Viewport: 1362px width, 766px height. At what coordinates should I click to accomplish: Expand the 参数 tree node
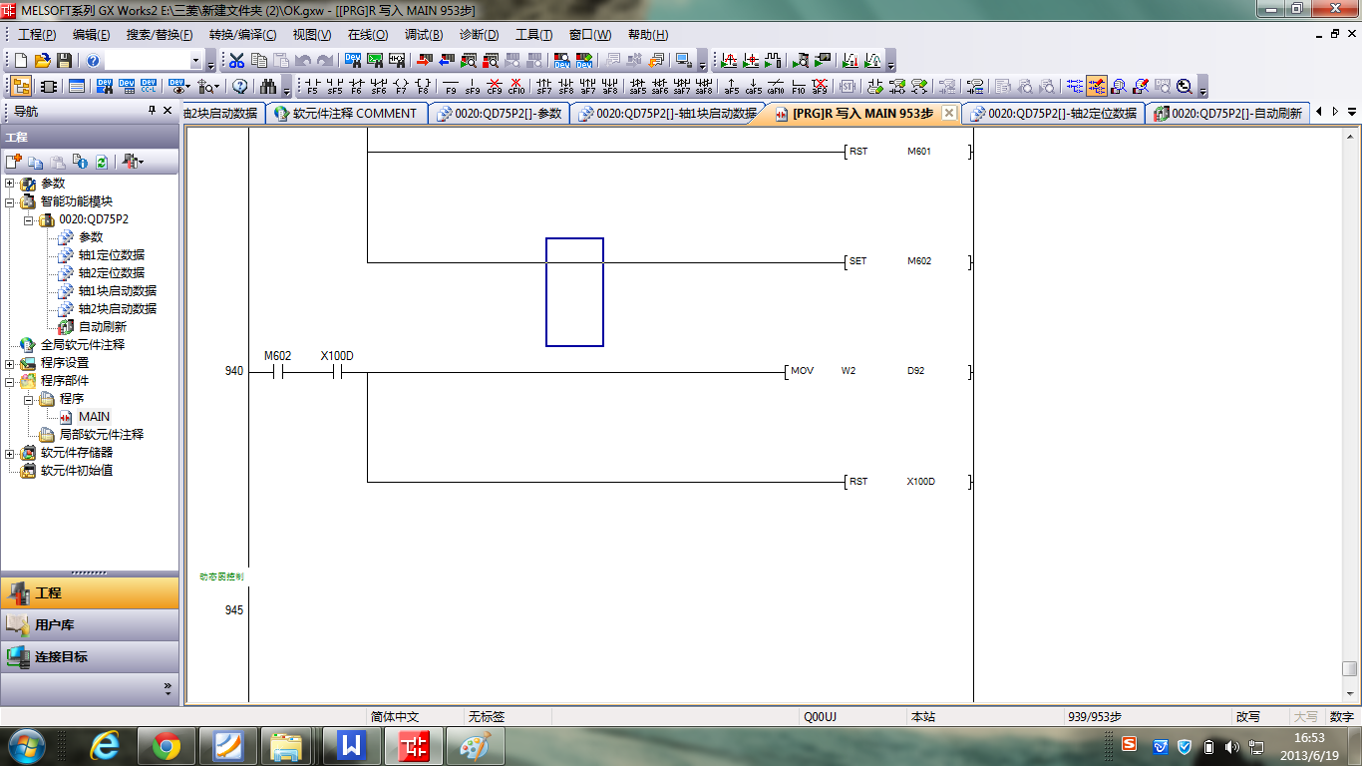pyautogui.click(x=10, y=184)
